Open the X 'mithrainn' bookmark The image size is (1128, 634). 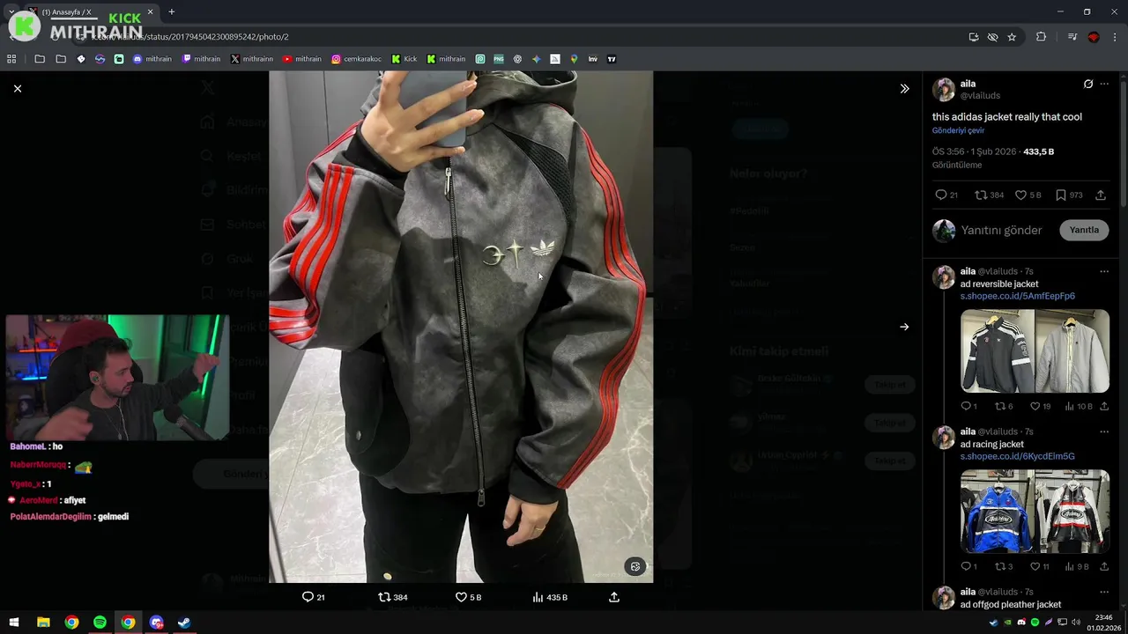[252, 59]
